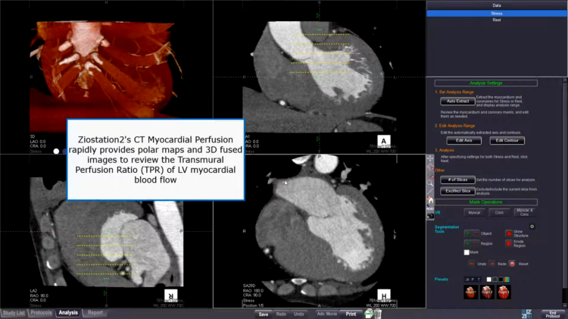Click the Myocar. & Coro. button

point(525,213)
